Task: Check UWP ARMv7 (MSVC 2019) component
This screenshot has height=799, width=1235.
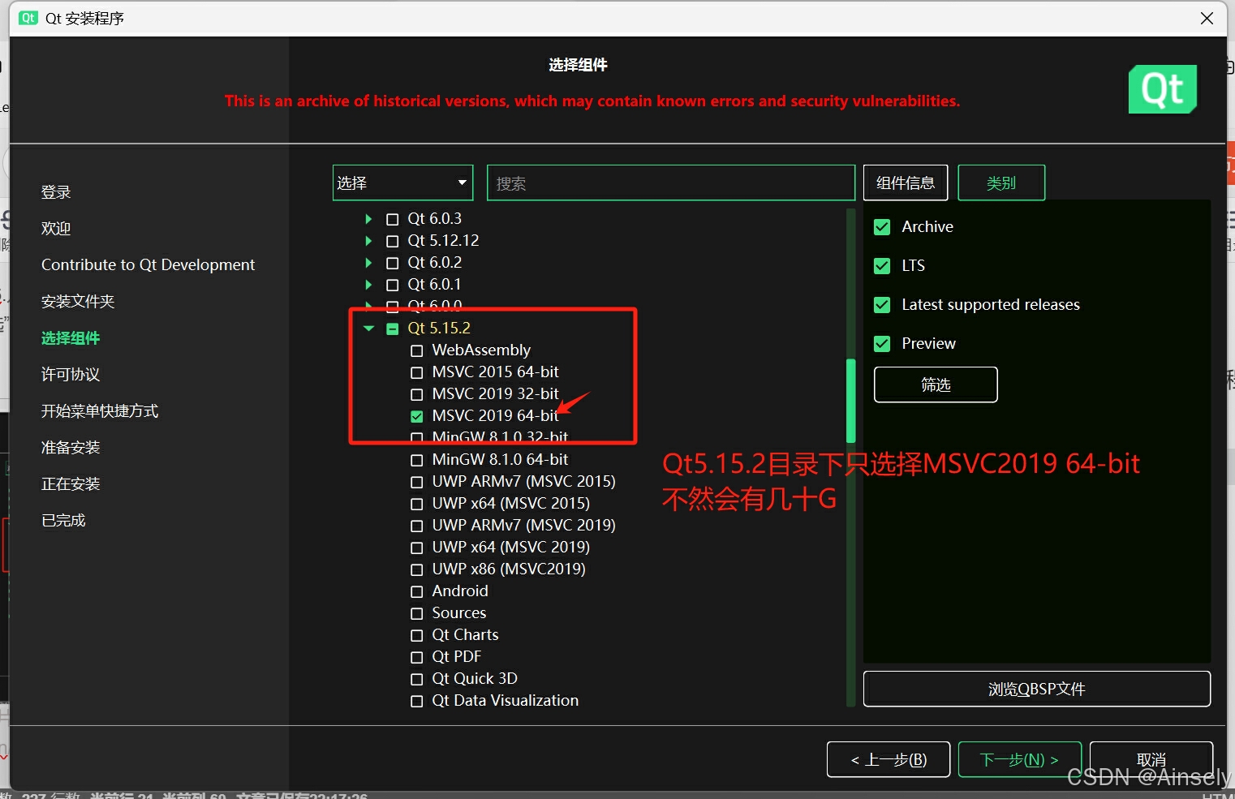Action: click(417, 526)
